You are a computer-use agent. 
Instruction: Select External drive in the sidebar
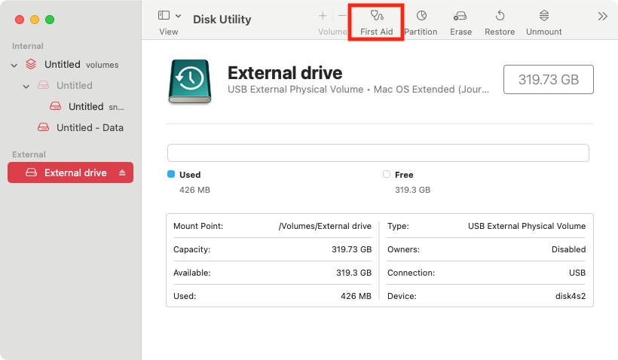click(x=71, y=172)
